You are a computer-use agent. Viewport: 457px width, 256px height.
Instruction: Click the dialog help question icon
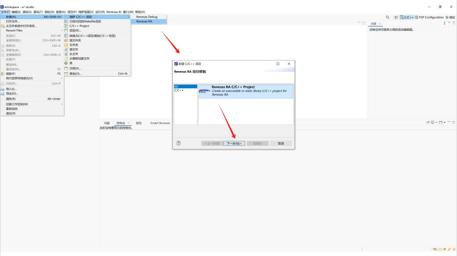click(179, 143)
